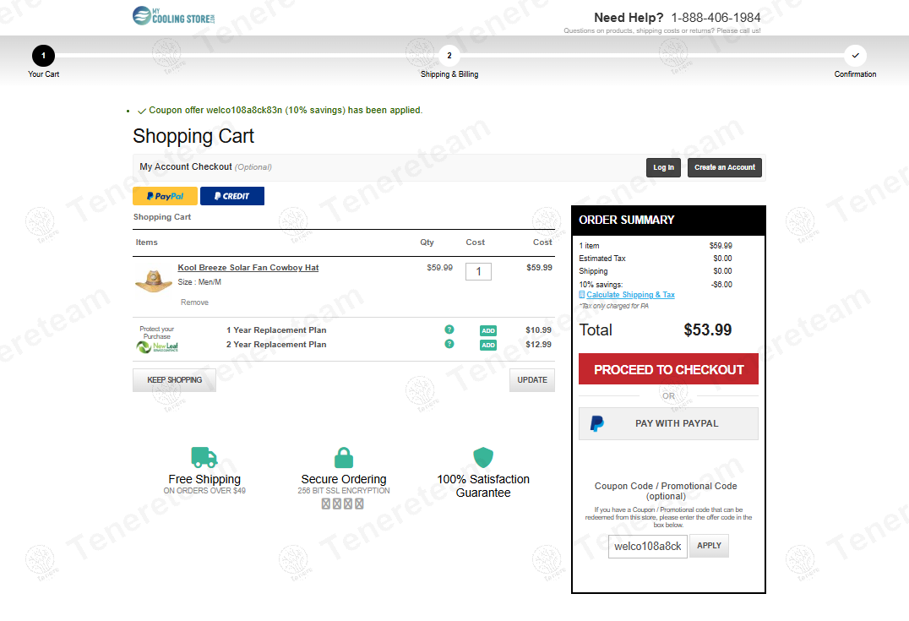Click the coupon applied confirmation message
Screen dimensions: 909x621
280,110
